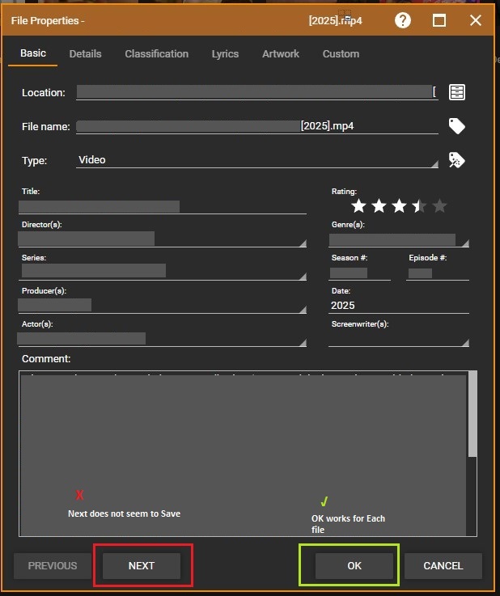Click the NEXT button
The image size is (500, 596).
142,565
